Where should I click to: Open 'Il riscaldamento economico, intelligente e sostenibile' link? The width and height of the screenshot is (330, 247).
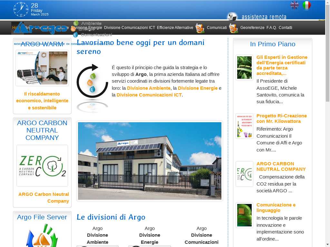coord(42,101)
